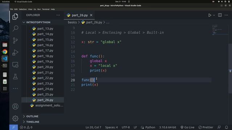Open part_24.py in the explorer
232x130 pixels.
tap(45, 89)
